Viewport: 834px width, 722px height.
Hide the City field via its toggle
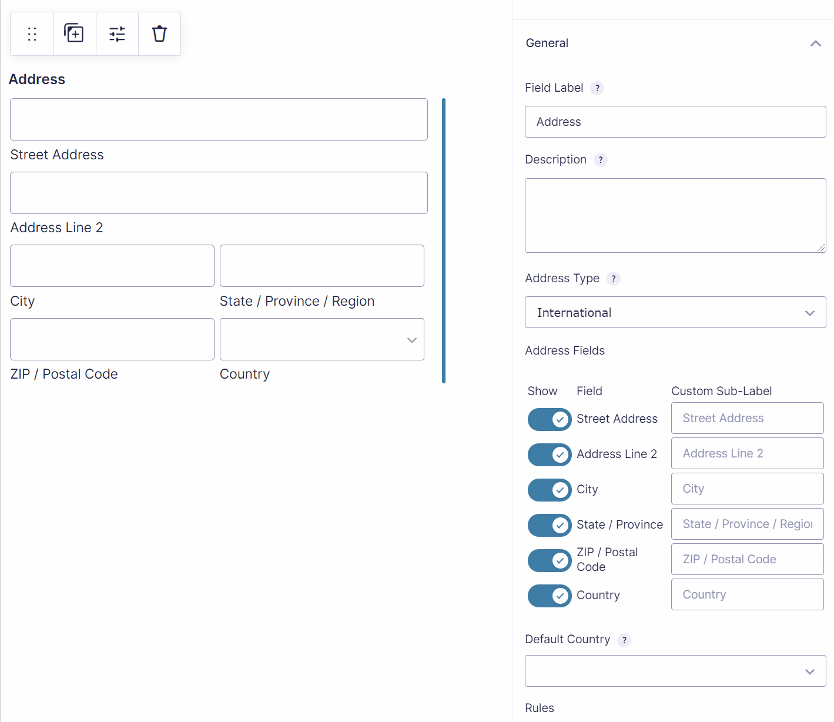tap(549, 490)
